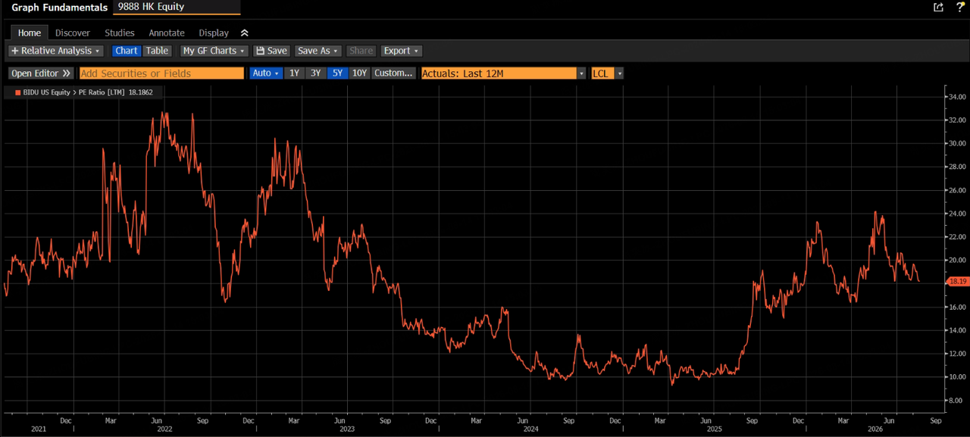Click the 9888 HK Equity security field

(177, 7)
